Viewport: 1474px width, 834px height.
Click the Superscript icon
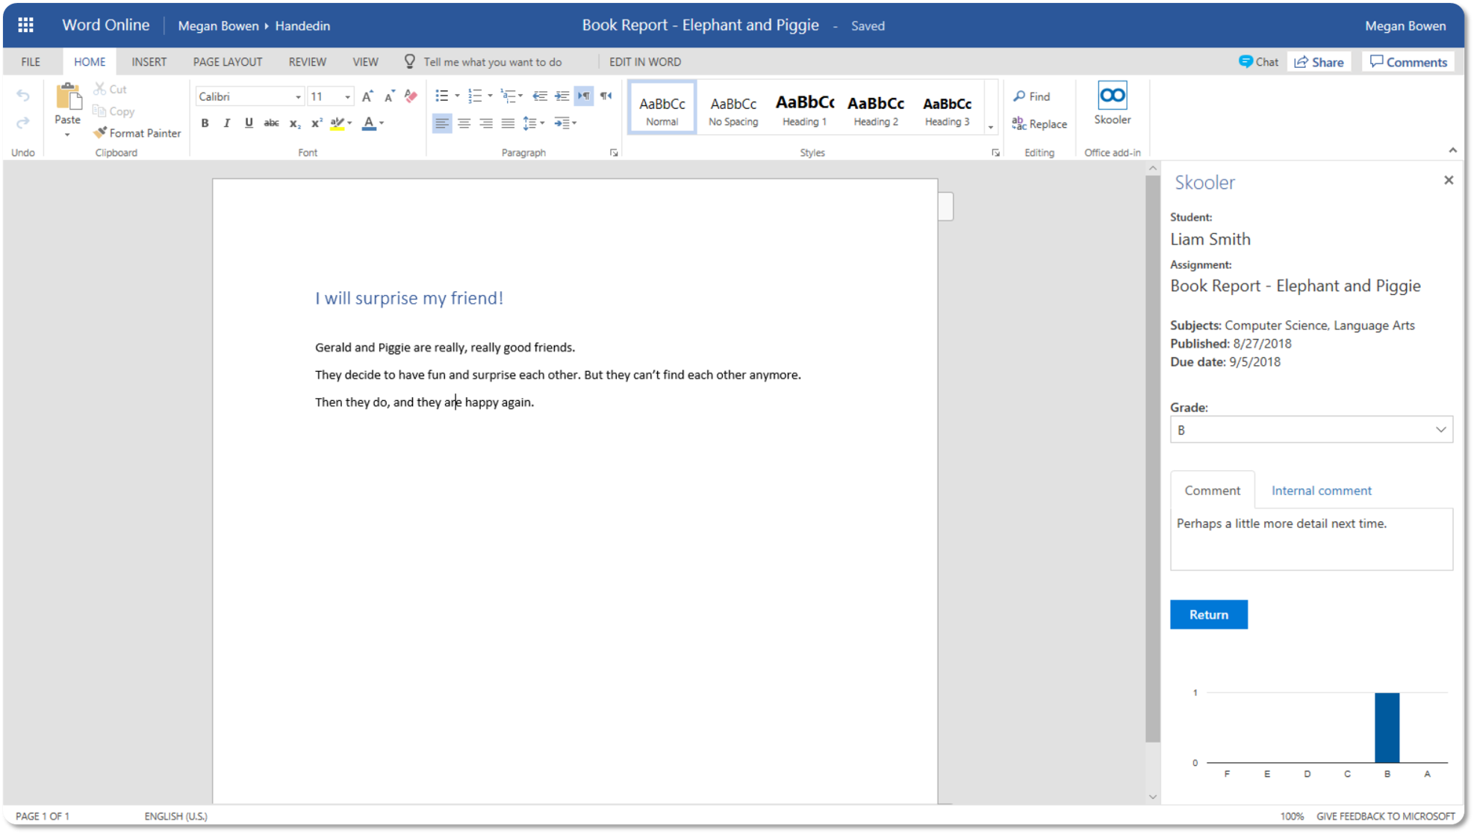point(317,123)
